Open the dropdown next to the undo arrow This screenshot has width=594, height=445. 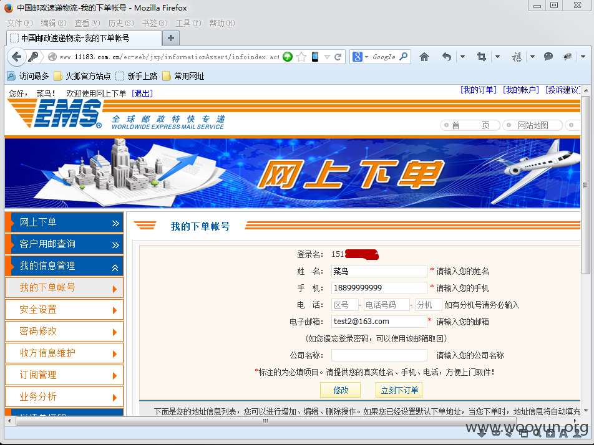coord(462,57)
